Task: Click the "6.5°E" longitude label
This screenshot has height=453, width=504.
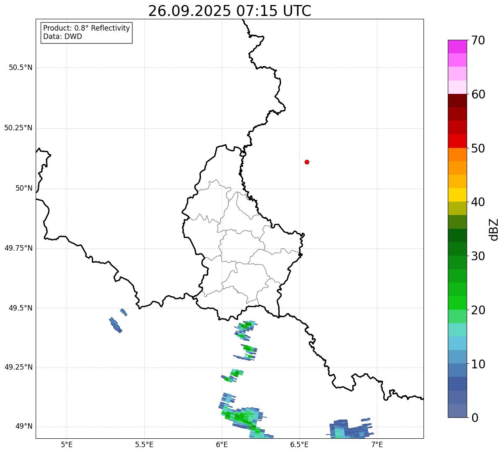Action: coord(299,444)
